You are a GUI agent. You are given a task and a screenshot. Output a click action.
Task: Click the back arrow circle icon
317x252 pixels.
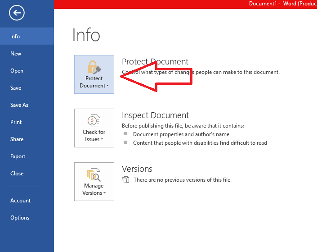tap(17, 13)
